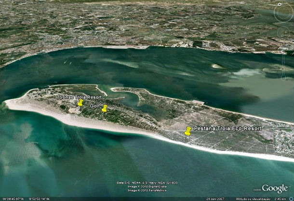
Task: Click the 23 Jun 2007 imagery date
Action: (x=216, y=199)
